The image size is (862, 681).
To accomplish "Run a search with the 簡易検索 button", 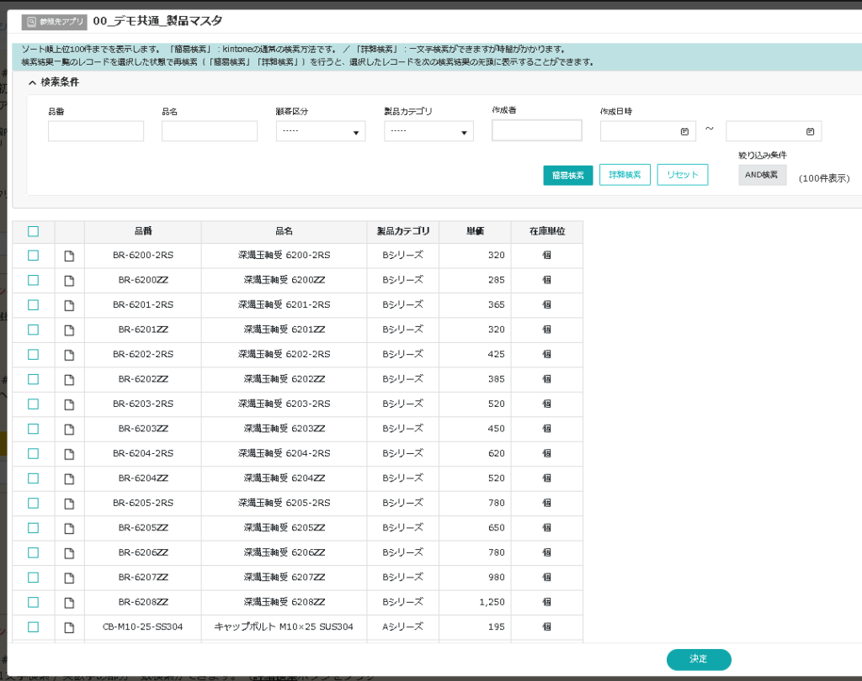I will coord(568,175).
